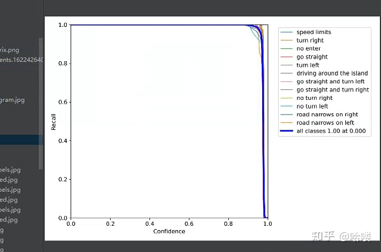The width and height of the screenshot is (381, 252).
Task: Click the recall-confidence plot area
Action: tap(169, 121)
